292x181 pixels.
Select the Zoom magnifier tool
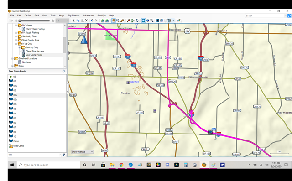coord(118,21)
